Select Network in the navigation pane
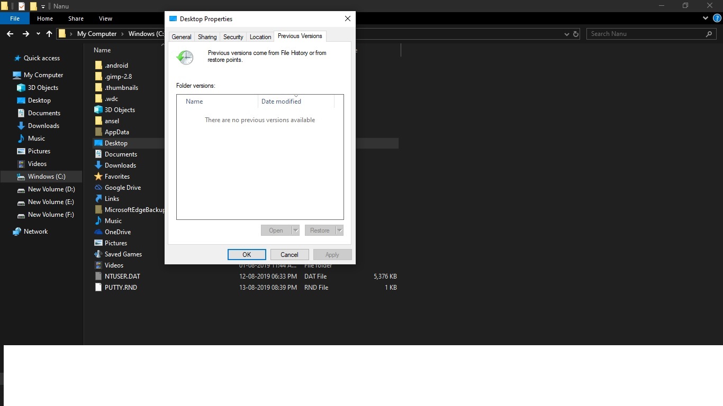This screenshot has width=723, height=406. (x=35, y=232)
